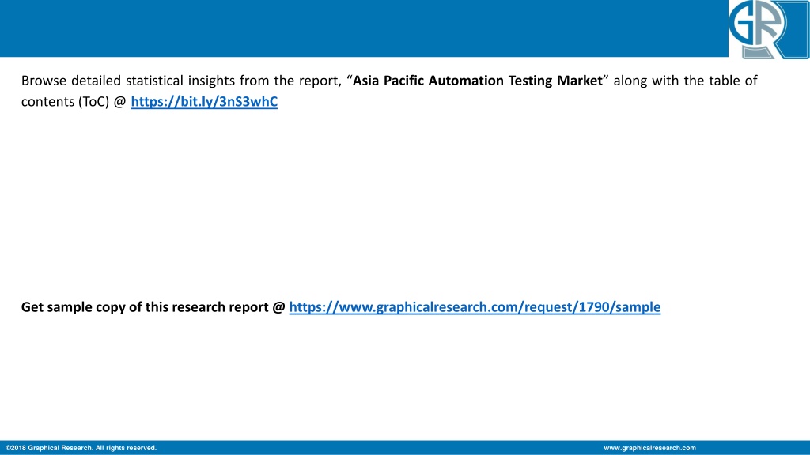Open the graphicalresearch.com request sample link
This screenshot has width=810, height=455.
click(x=475, y=307)
